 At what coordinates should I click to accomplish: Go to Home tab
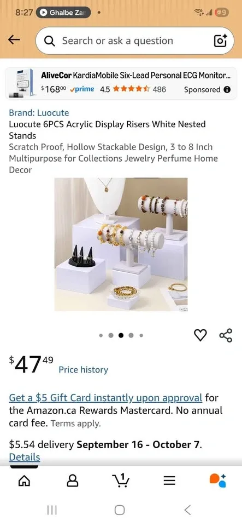click(24, 481)
